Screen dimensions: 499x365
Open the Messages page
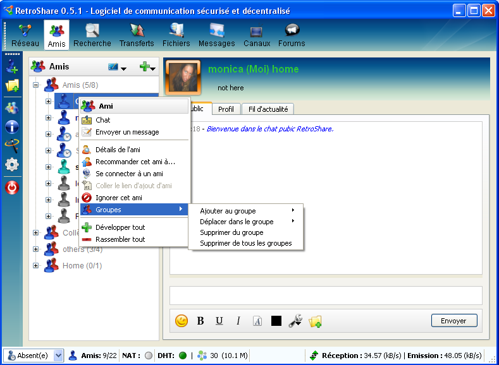[x=216, y=35]
